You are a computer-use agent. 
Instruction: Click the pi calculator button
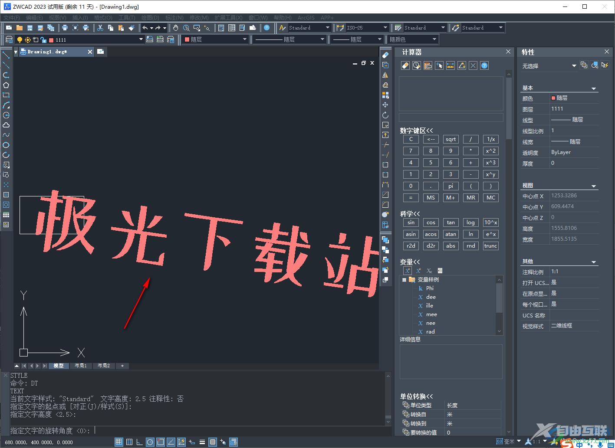pos(451,186)
